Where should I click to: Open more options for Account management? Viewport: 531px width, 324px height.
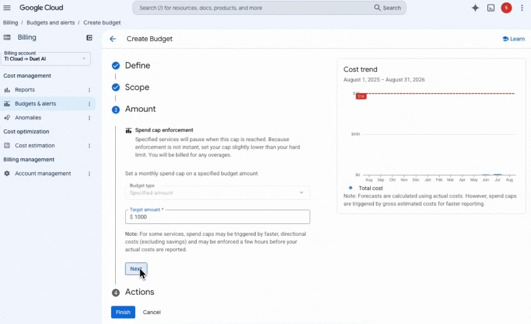click(89, 174)
